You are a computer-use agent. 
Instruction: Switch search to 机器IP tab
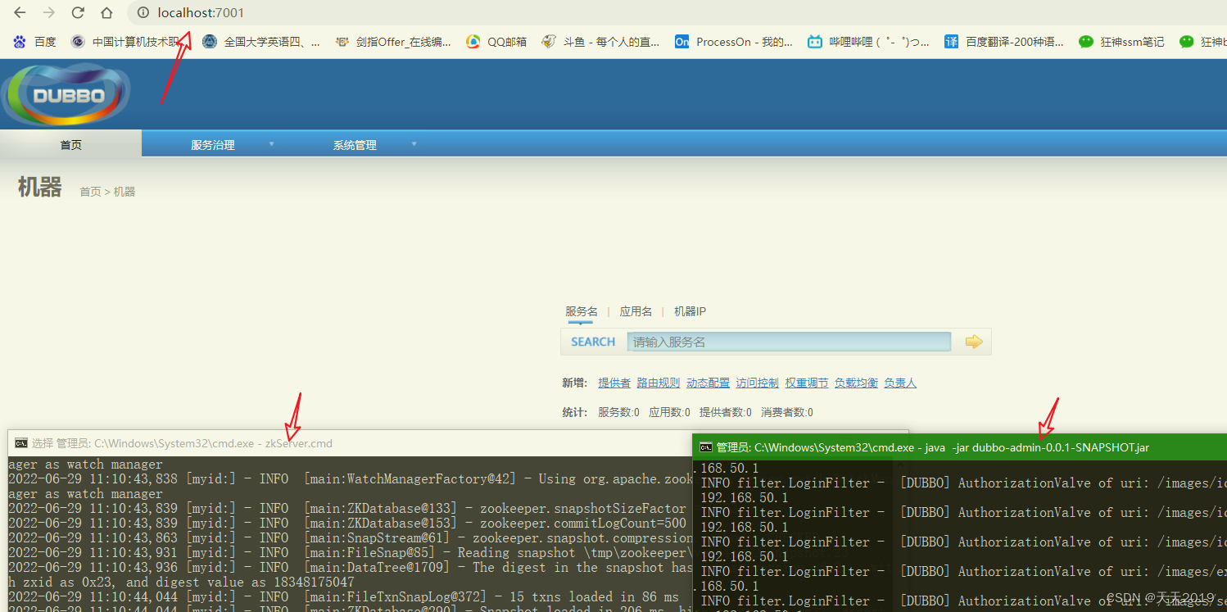pyautogui.click(x=690, y=311)
